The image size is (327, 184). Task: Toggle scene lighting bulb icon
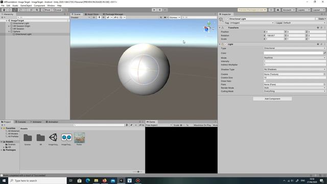(x=99, y=17)
